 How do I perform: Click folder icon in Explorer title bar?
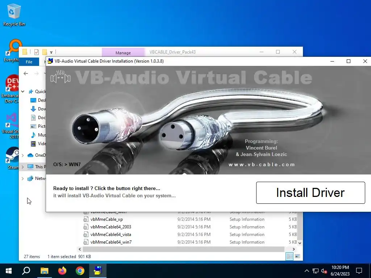[x=25, y=52]
